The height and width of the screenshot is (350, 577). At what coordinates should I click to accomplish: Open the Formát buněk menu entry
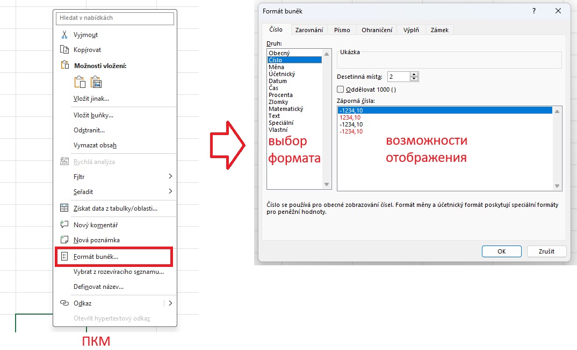(96, 257)
